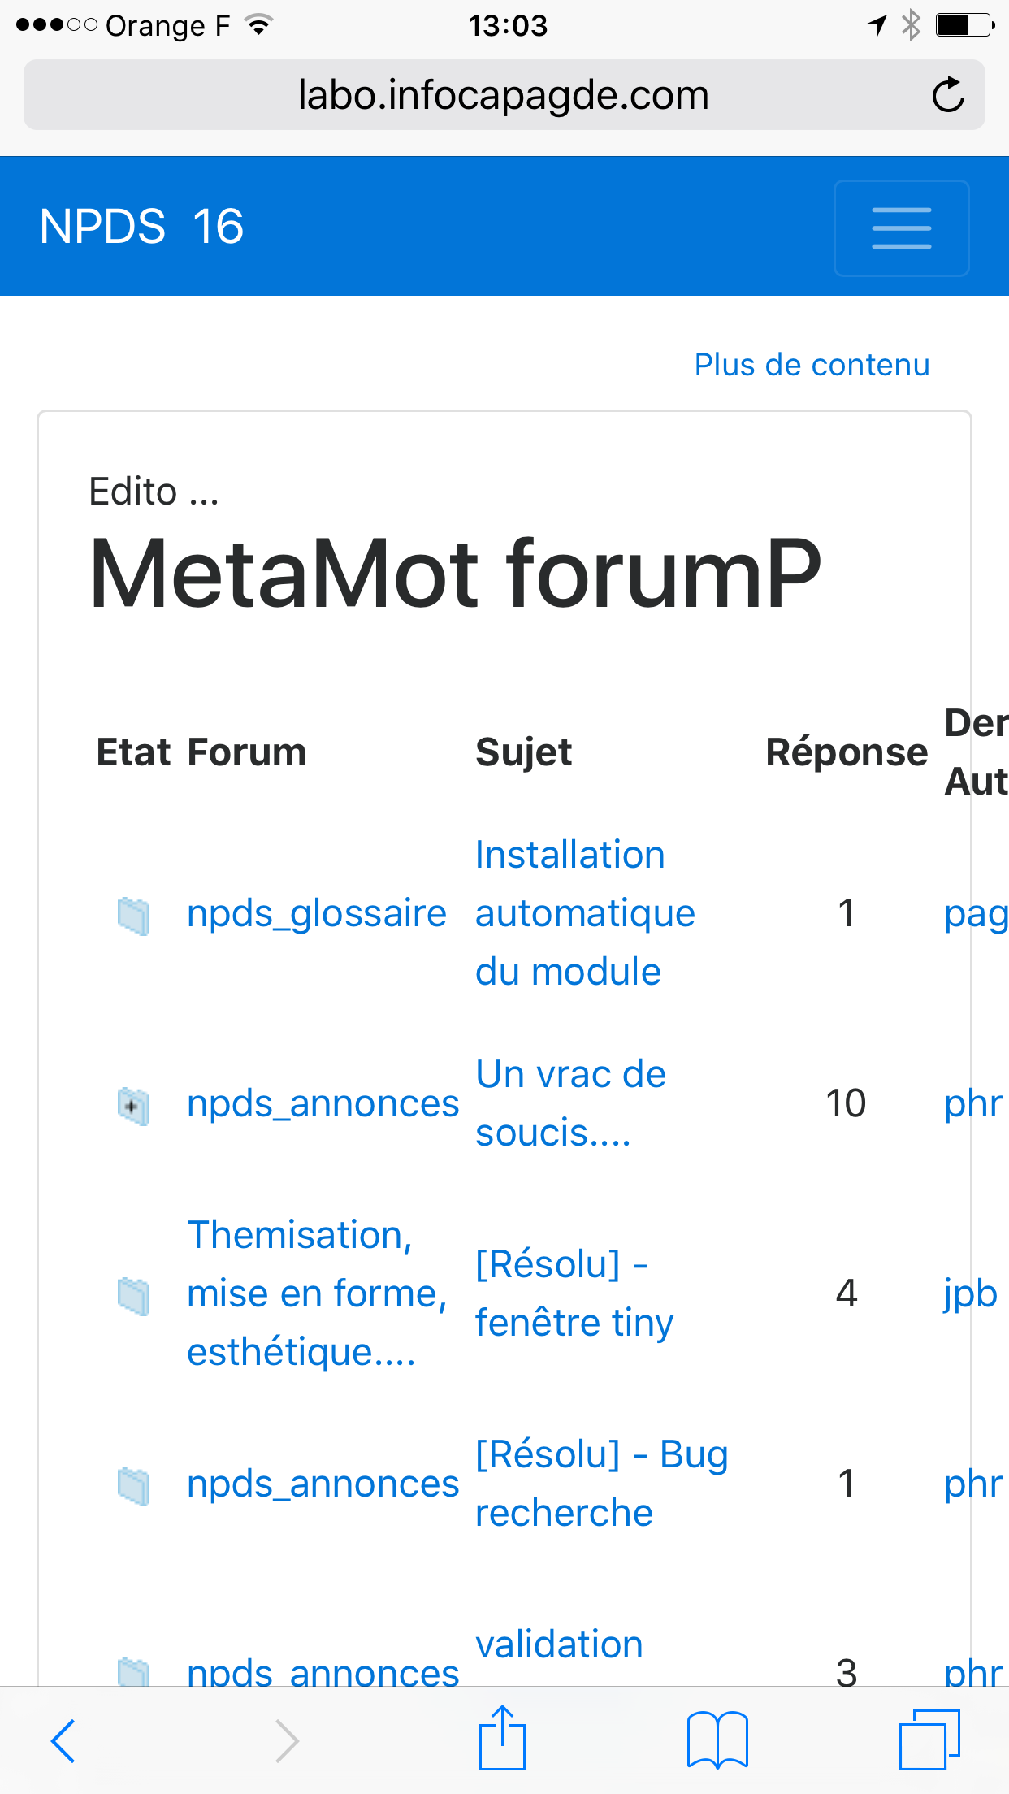The height and width of the screenshot is (1794, 1009).
Task: Open forum Themisation, mise en forme
Action: (x=317, y=1293)
